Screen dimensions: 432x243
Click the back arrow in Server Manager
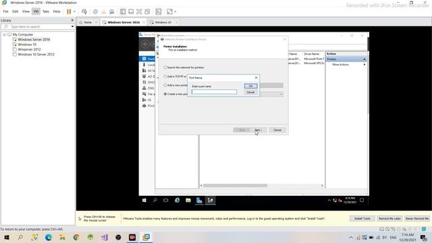[x=146, y=44]
